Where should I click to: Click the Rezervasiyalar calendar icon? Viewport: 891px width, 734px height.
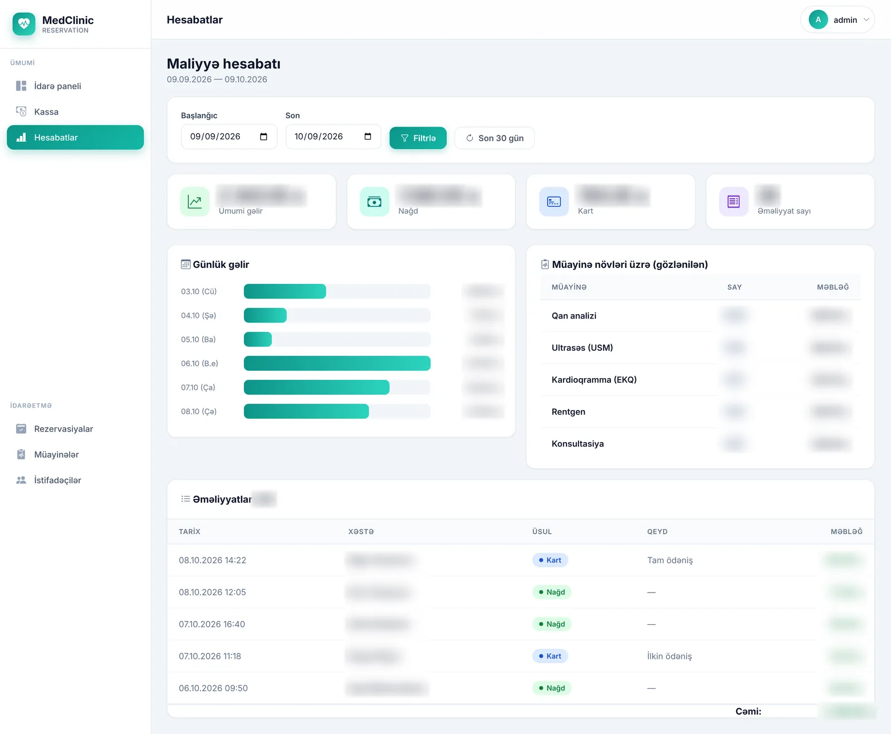[x=21, y=429]
